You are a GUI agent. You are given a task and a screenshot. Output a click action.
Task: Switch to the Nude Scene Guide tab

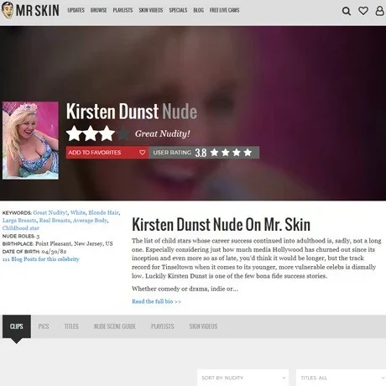115,326
